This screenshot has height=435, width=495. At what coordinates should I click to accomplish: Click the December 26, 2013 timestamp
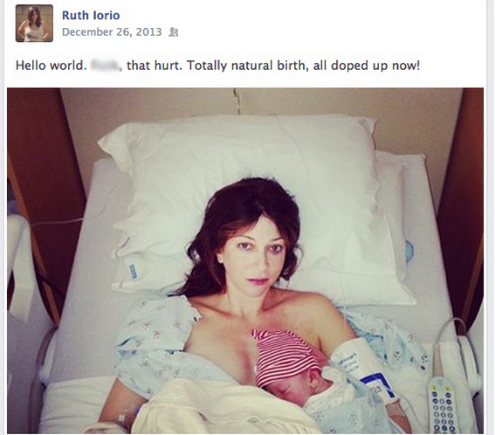(112, 32)
